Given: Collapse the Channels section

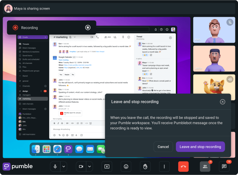Looking at the screenshot, I should [20, 86].
